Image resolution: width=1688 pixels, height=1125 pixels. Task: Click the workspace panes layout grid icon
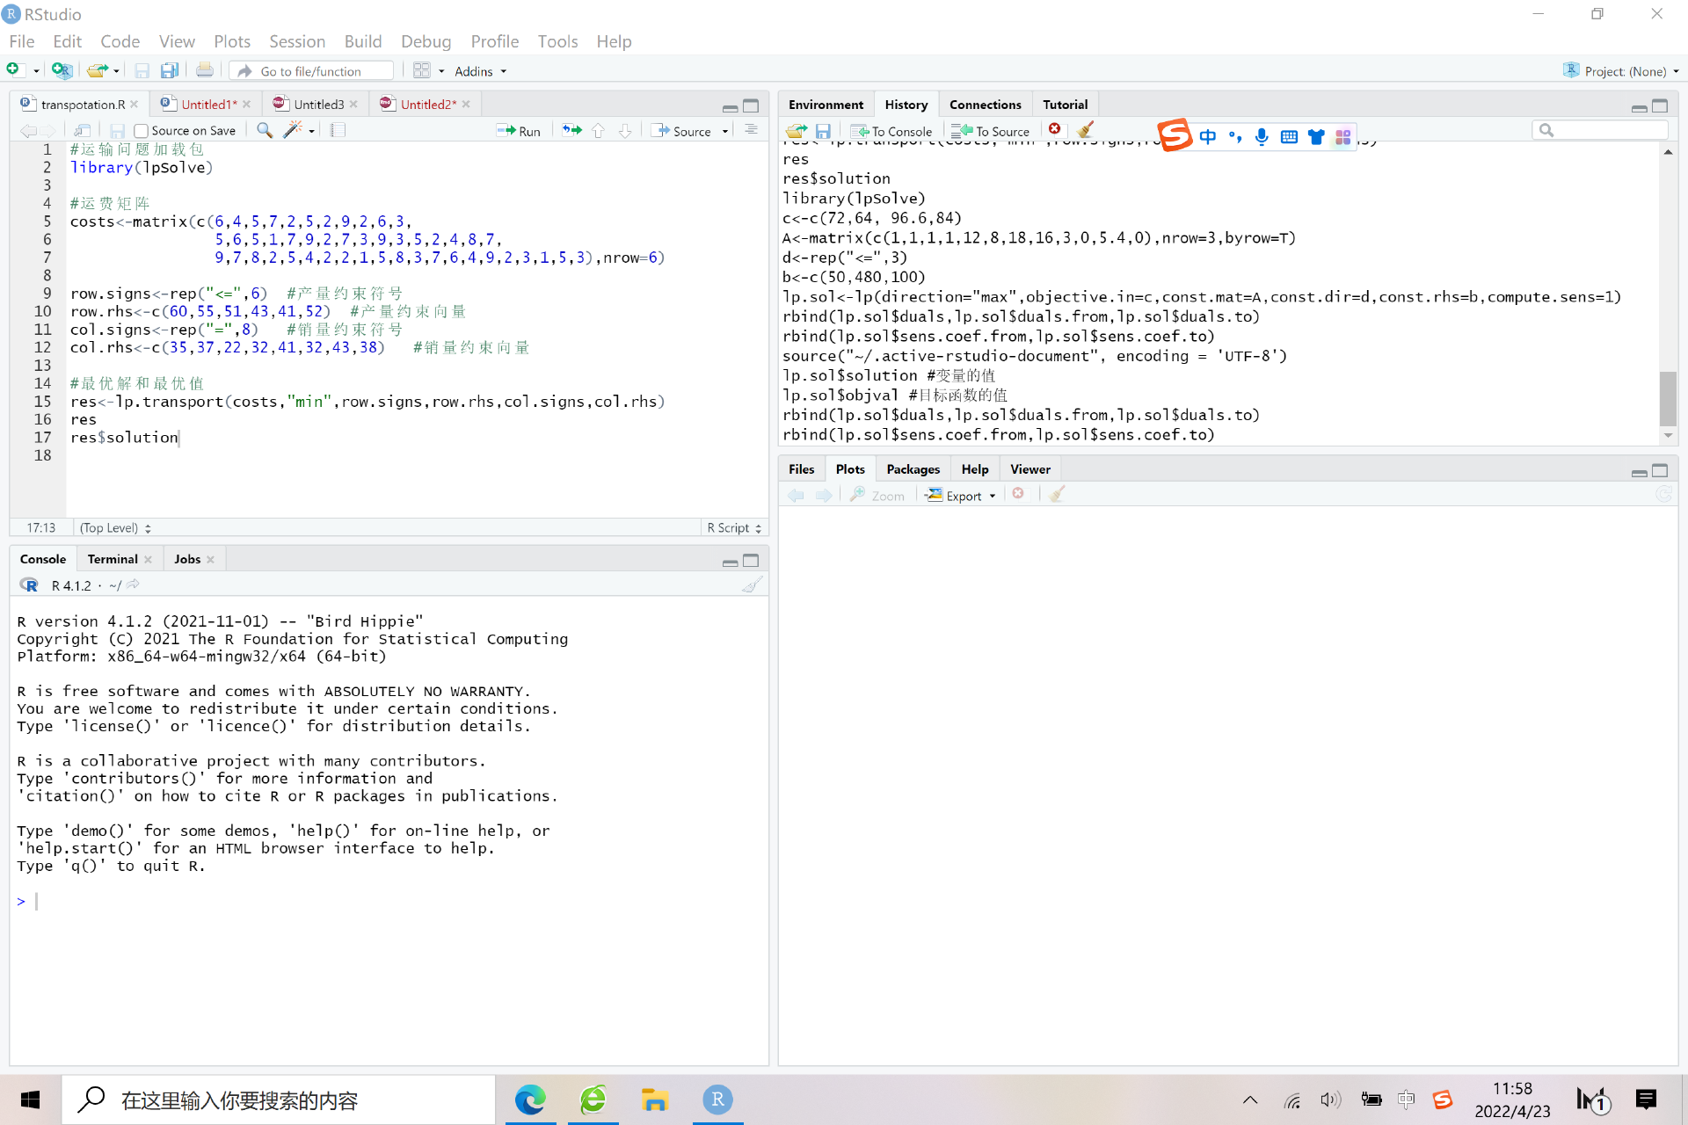(422, 70)
